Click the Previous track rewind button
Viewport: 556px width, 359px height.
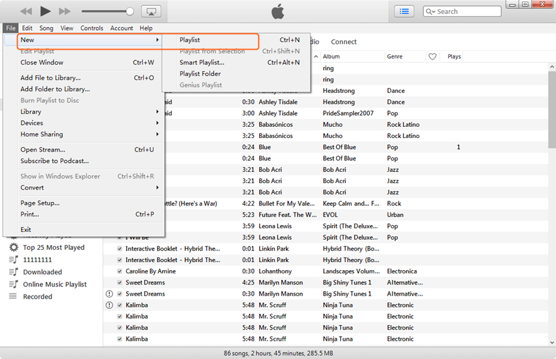(26, 11)
